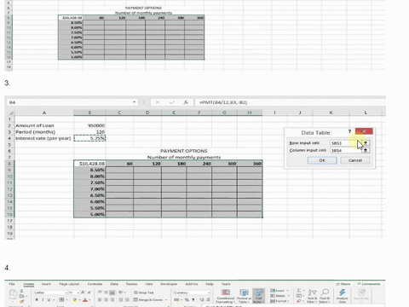Click the Data Table dialog help question mark
This screenshot has height=307, width=409.
coord(349,131)
